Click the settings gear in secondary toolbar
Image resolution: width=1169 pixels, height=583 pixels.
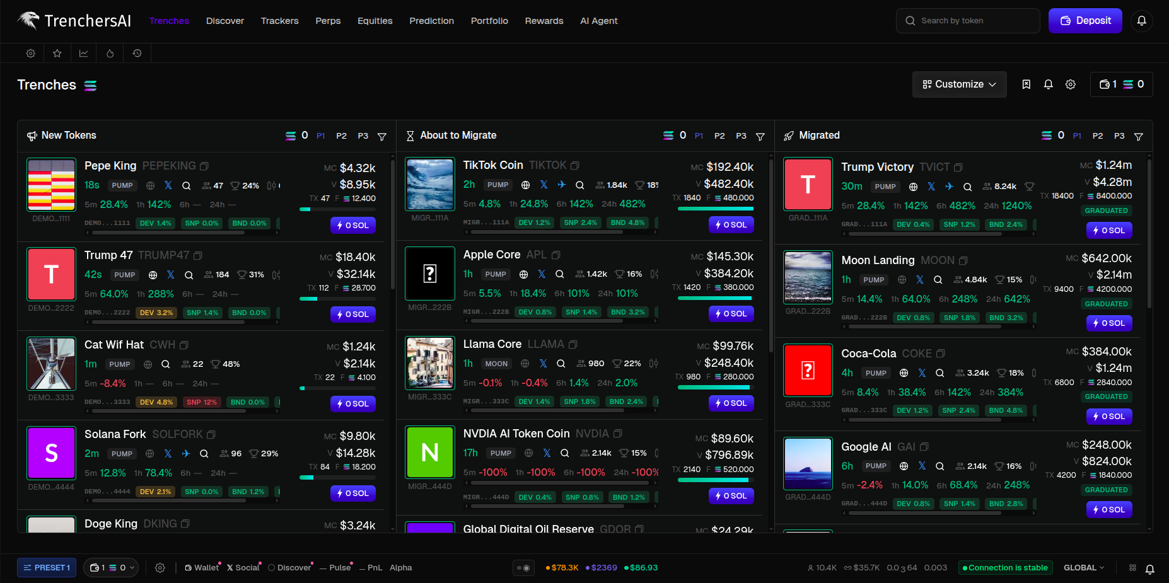pyautogui.click(x=30, y=54)
